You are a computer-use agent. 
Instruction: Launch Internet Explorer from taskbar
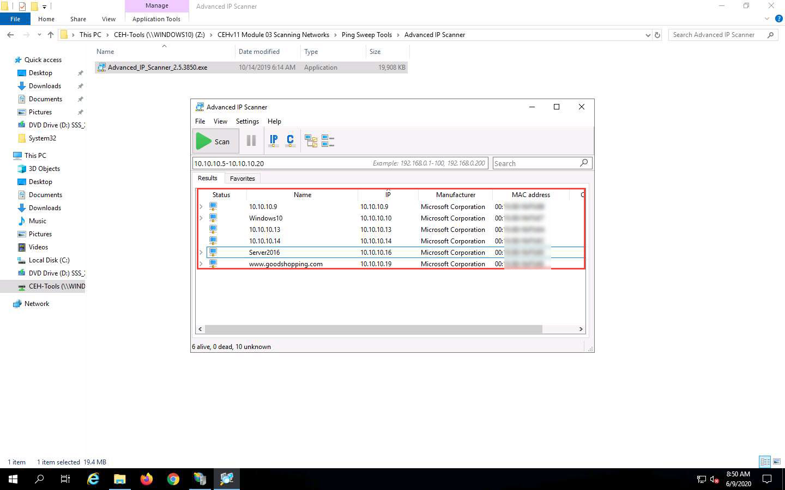(x=93, y=479)
